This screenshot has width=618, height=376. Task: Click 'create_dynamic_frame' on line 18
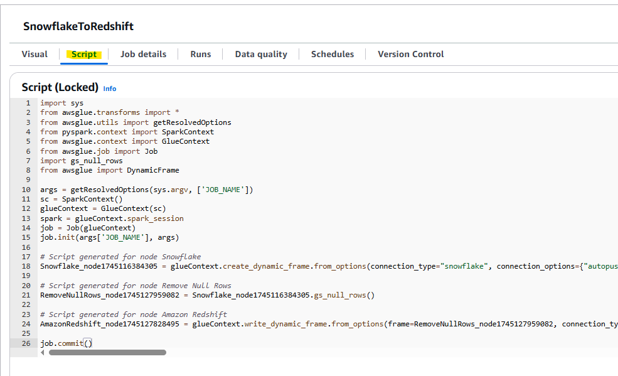[x=266, y=266]
